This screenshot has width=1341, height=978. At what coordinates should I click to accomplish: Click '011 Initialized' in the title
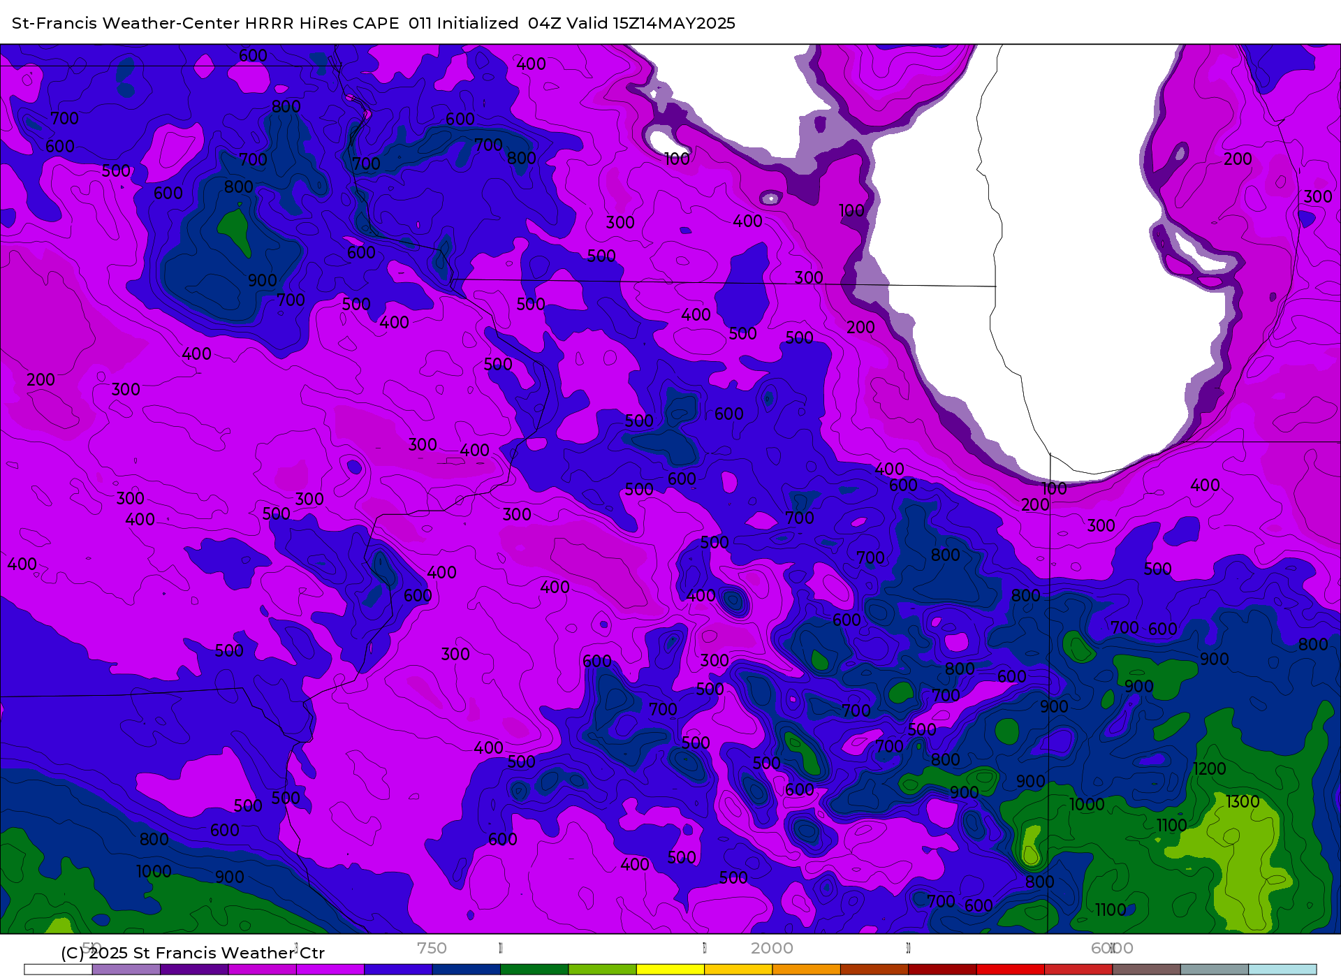[463, 23]
